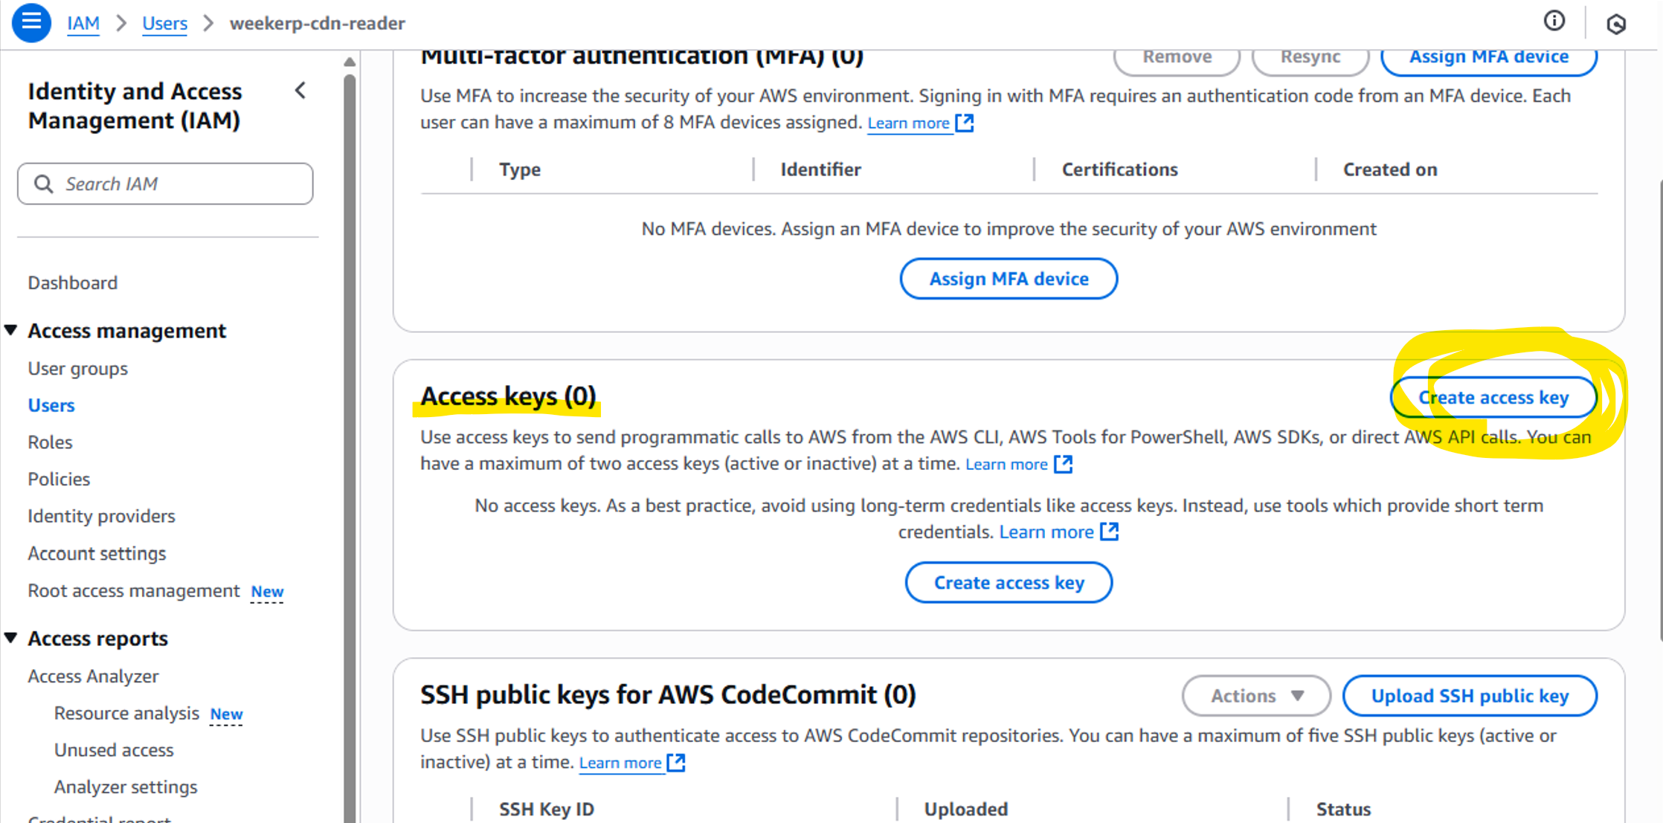Click the highlighted Create access key button

tap(1493, 398)
